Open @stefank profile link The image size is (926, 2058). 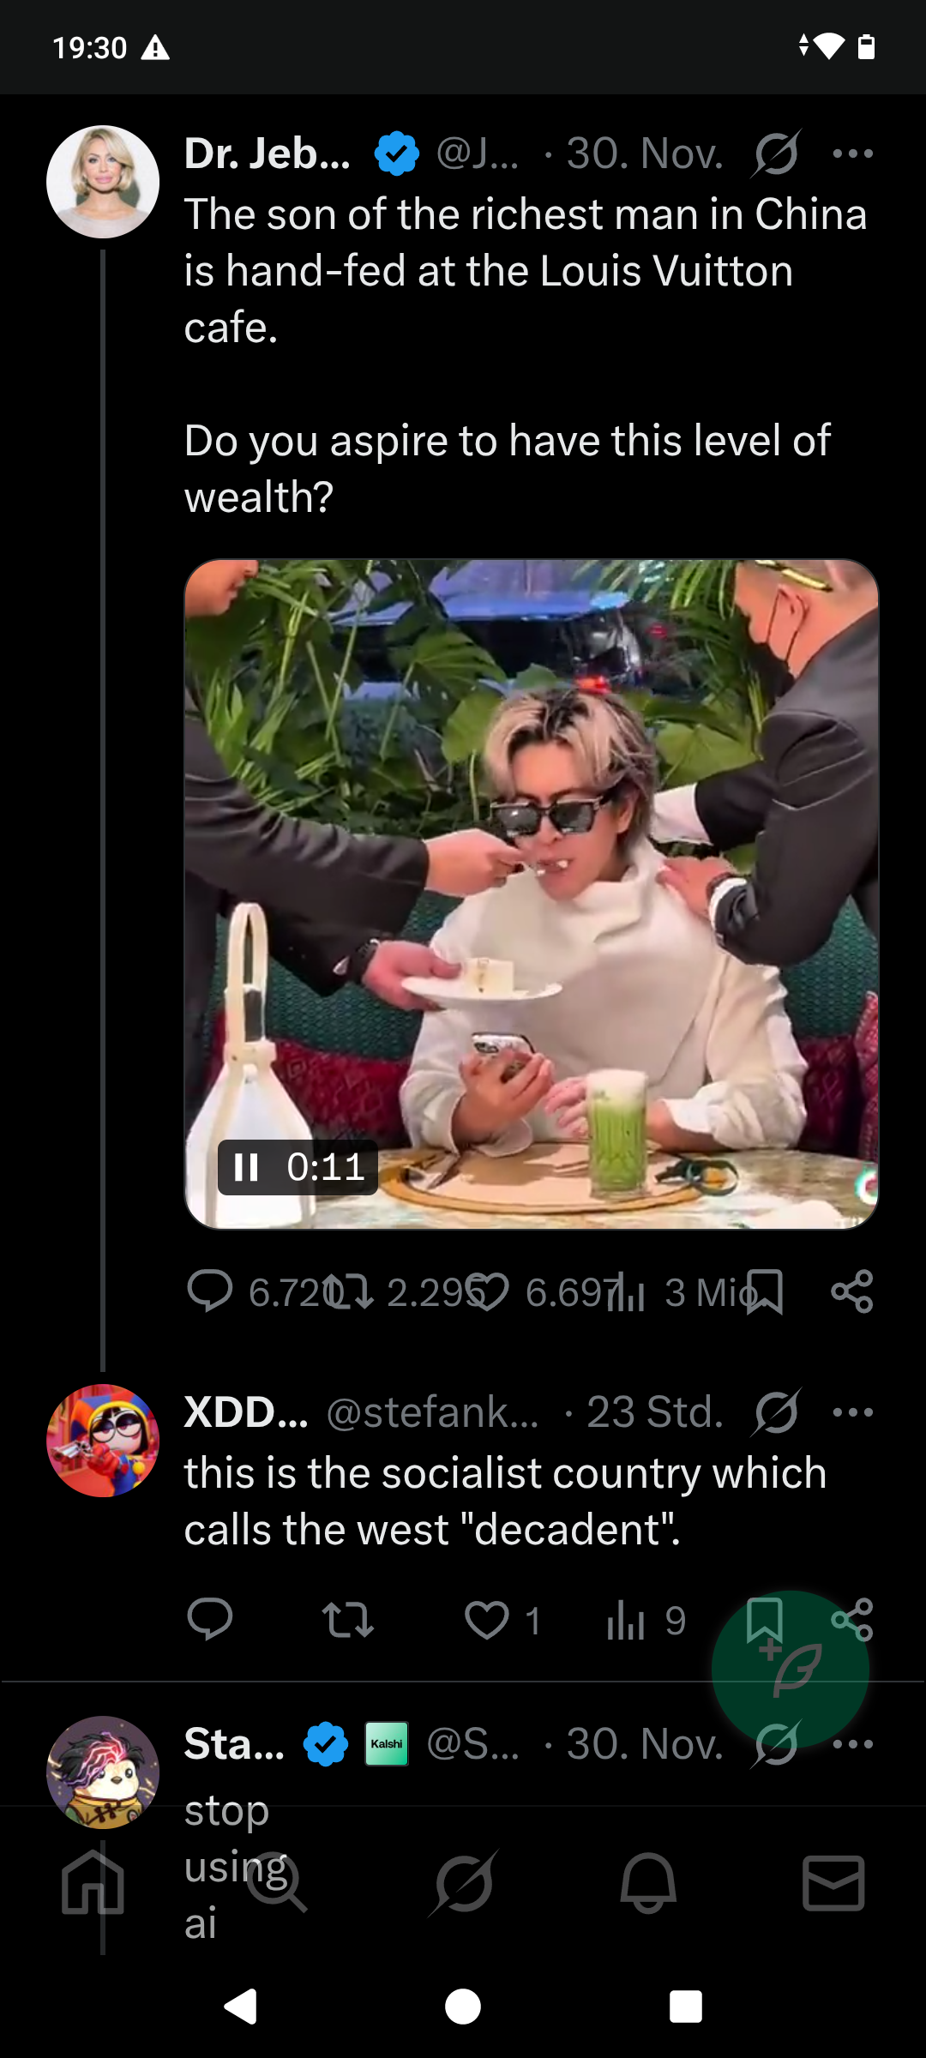[x=432, y=1412]
